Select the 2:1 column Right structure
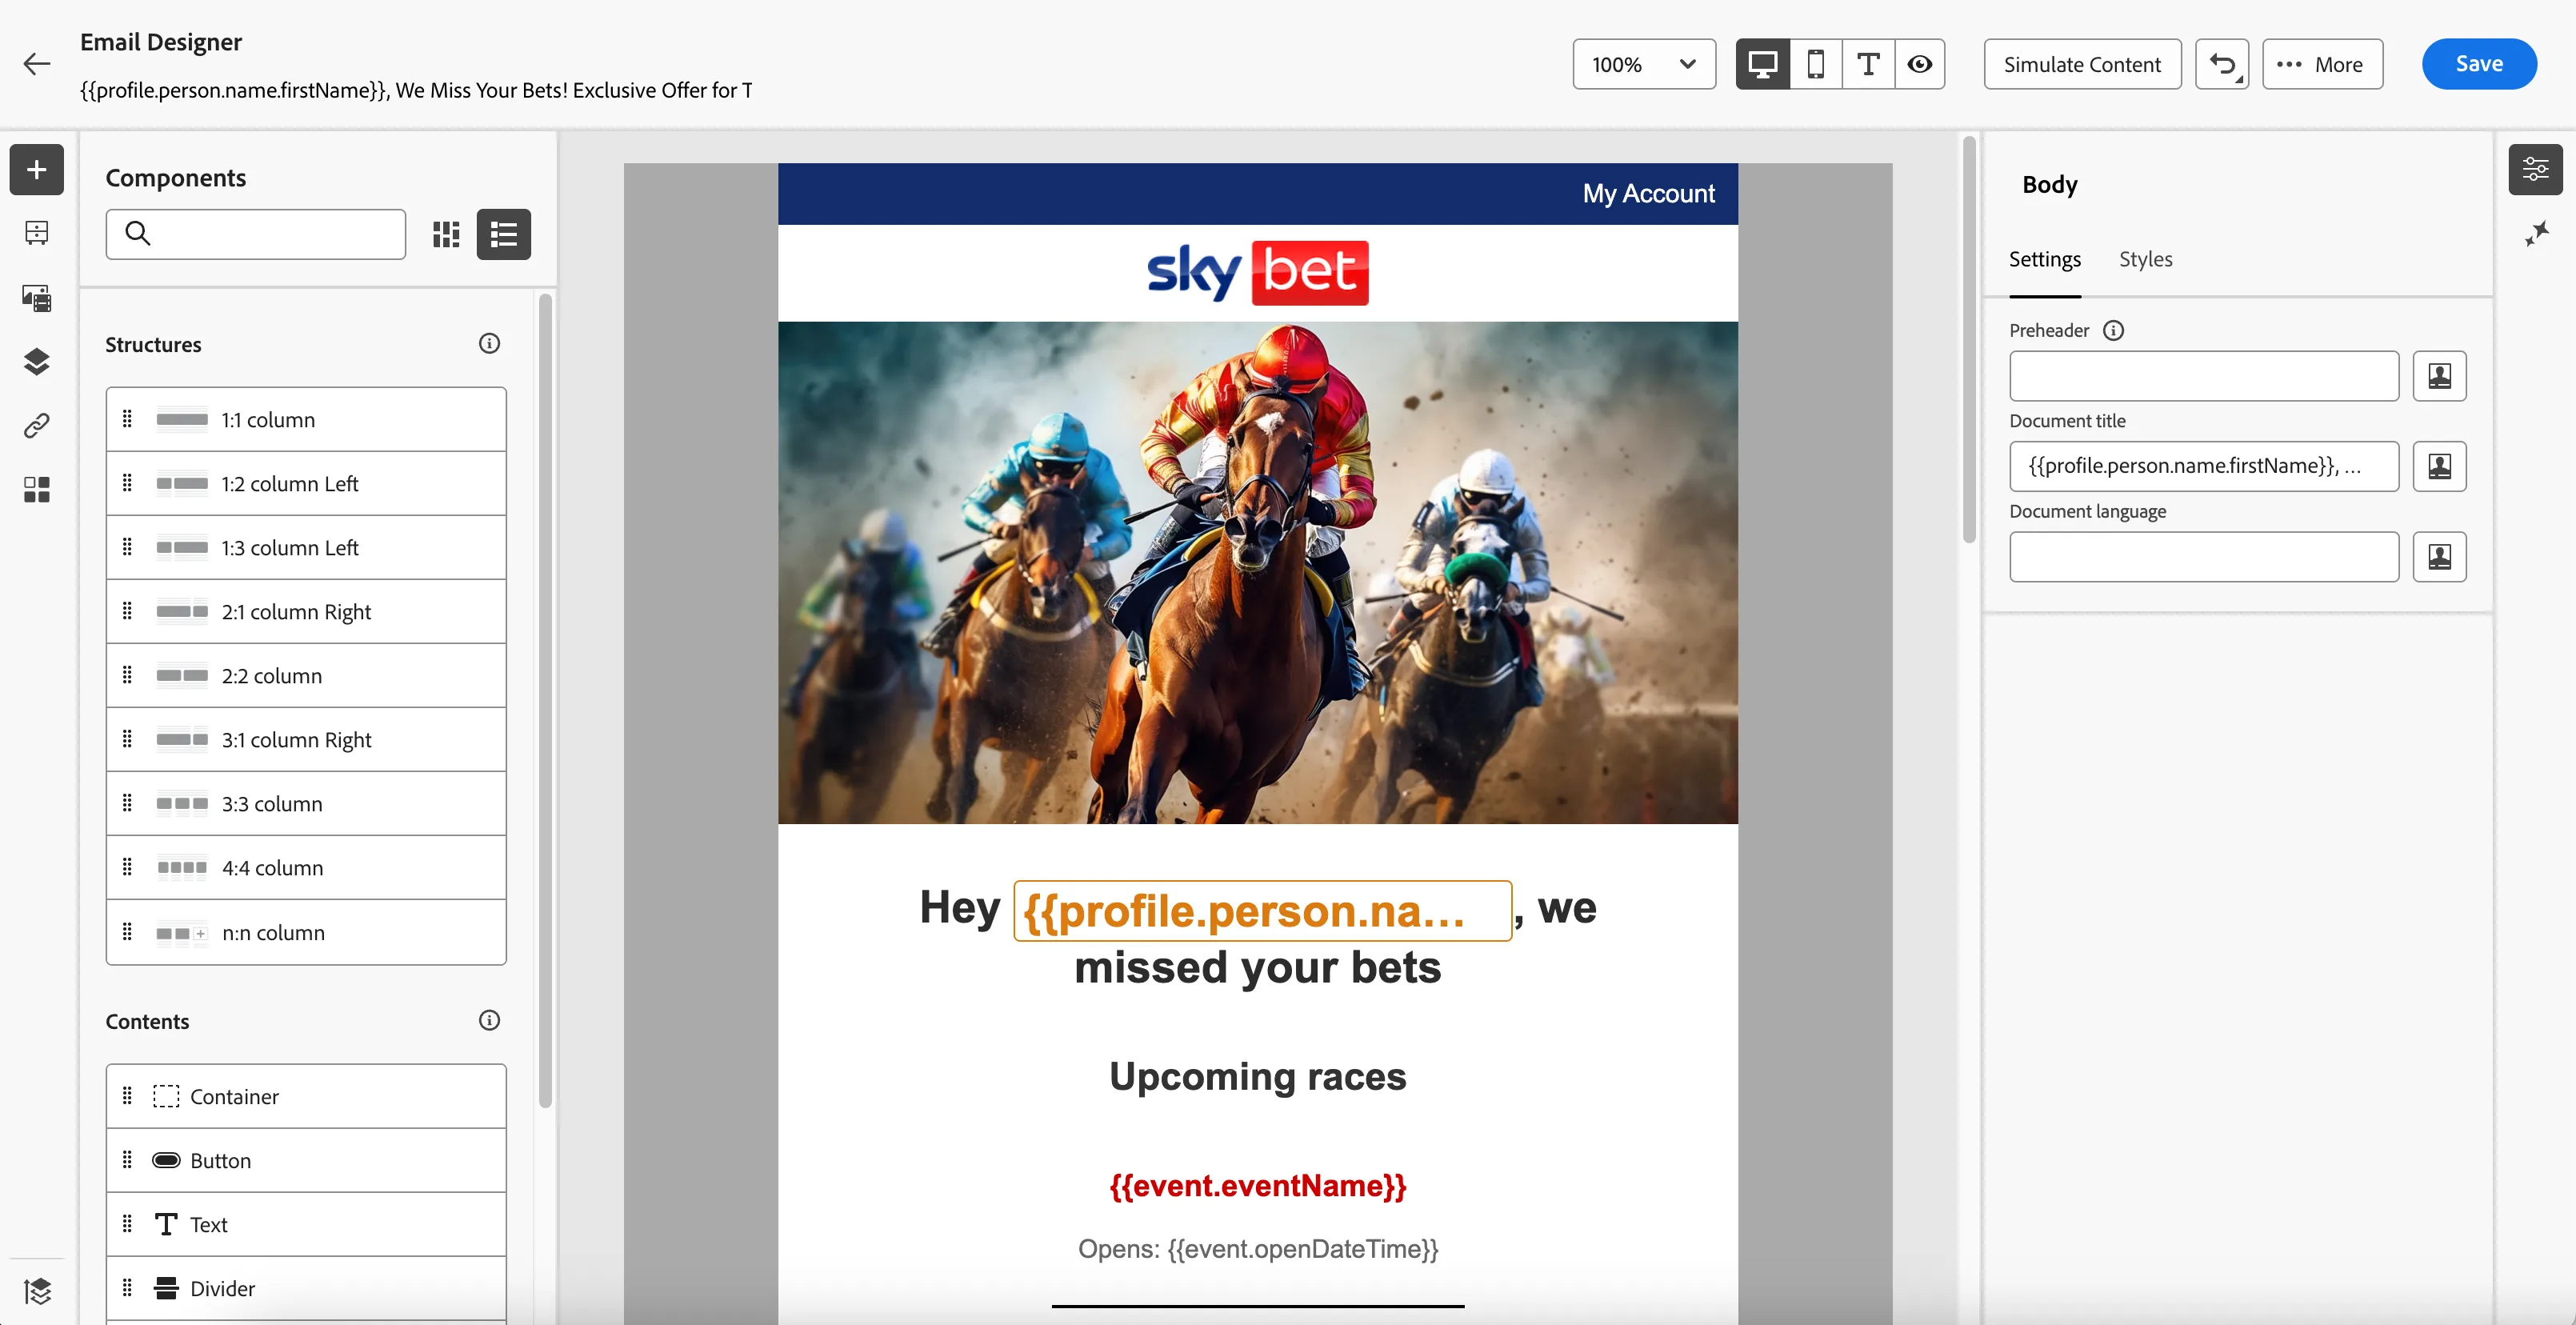 point(306,612)
